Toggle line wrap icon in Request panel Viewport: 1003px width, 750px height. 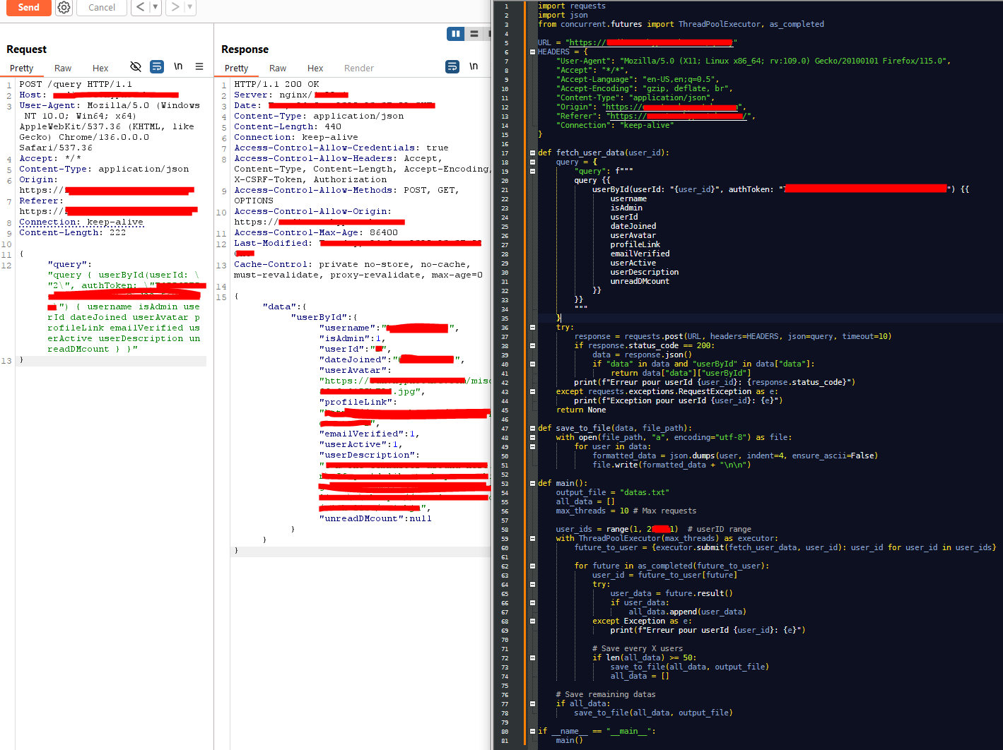tap(157, 66)
